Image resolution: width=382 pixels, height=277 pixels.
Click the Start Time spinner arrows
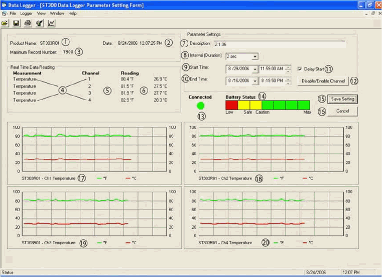click(288, 69)
